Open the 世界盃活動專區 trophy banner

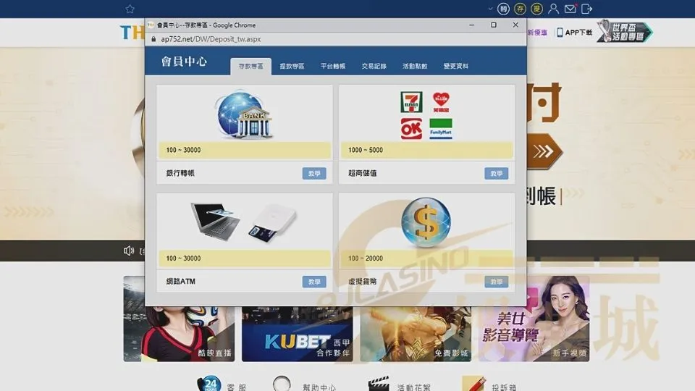625,31
